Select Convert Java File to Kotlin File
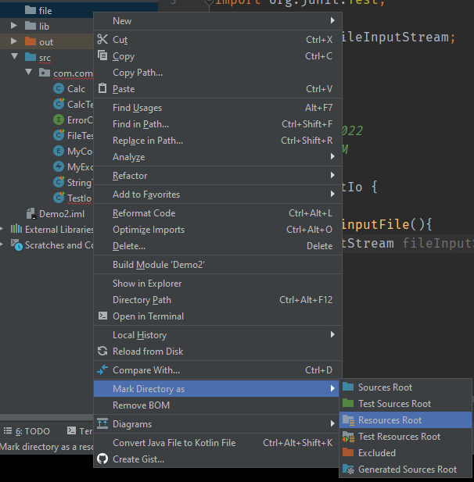This screenshot has height=482, width=474. coord(218,443)
